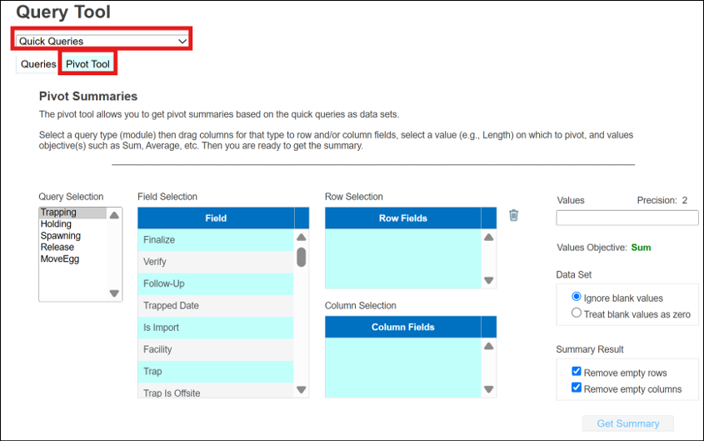The height and width of the screenshot is (441, 704).
Task: Click the Sum values objective link
Action: pyautogui.click(x=641, y=248)
